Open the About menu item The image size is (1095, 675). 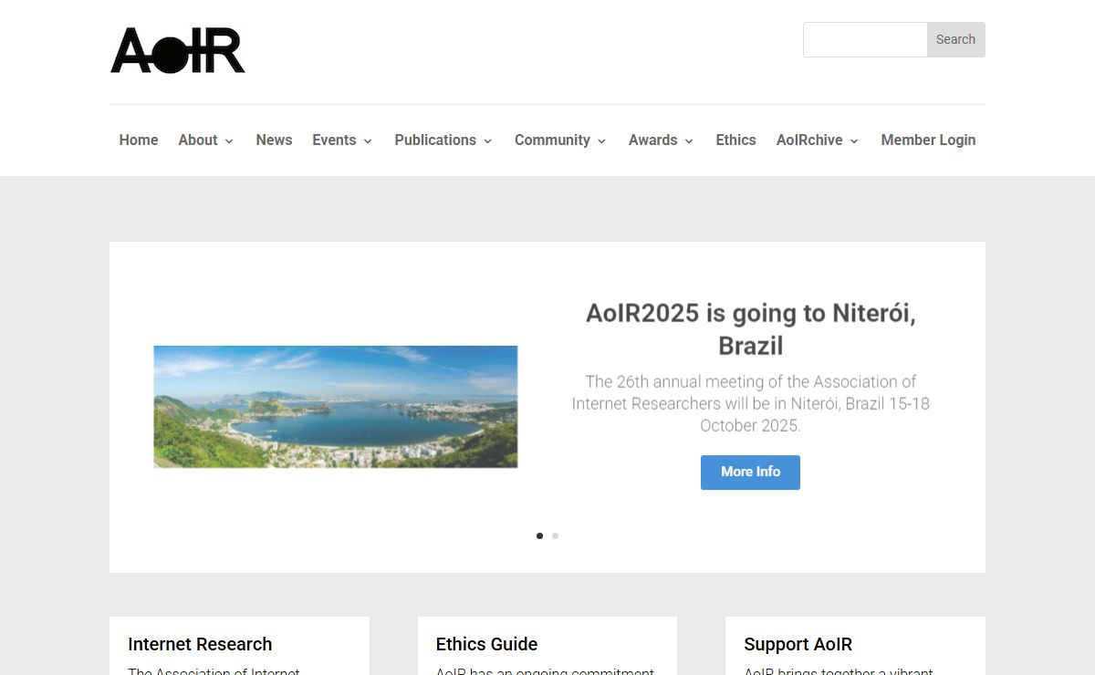198,140
